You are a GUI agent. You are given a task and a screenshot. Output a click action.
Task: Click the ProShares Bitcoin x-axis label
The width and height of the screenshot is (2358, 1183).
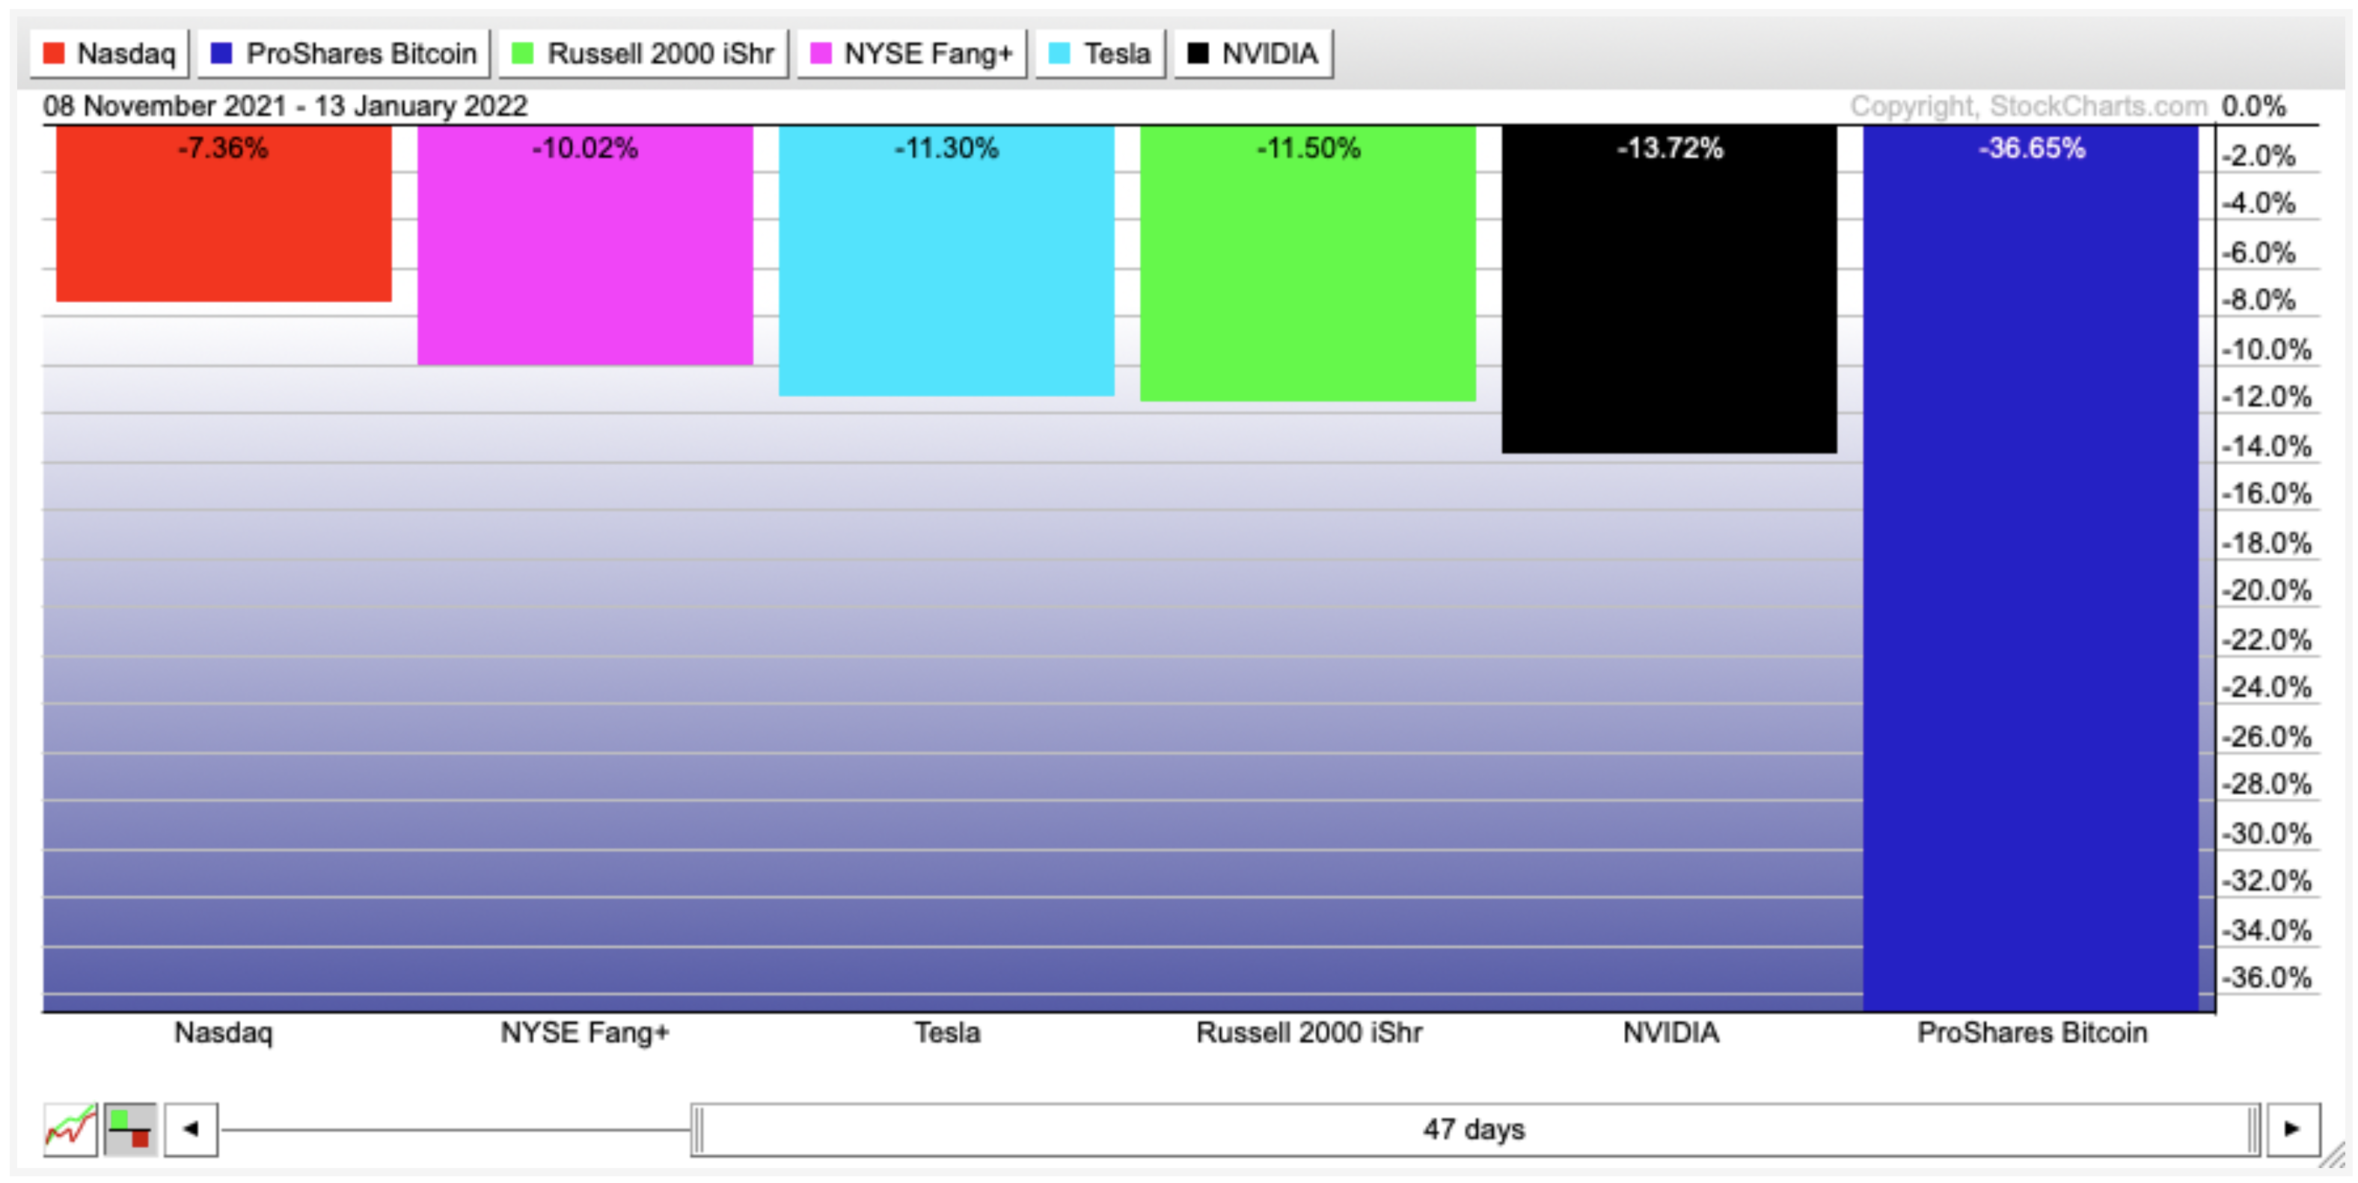2032,1033
